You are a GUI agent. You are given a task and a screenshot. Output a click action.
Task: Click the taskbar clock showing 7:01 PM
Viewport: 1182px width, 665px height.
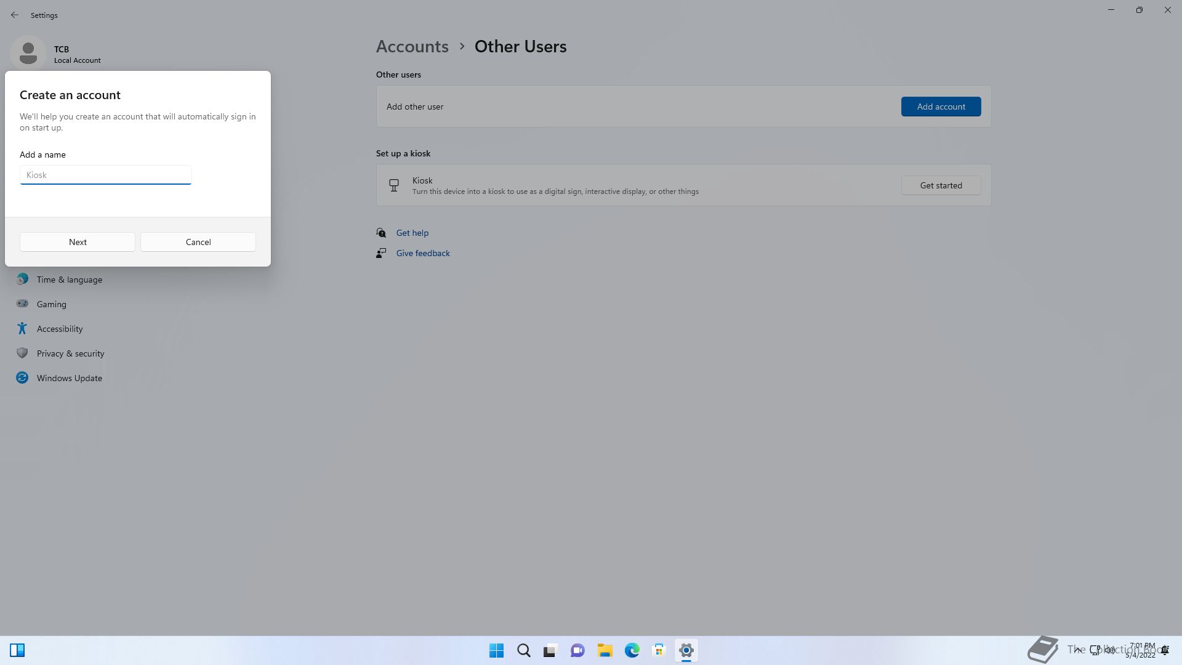1141,650
